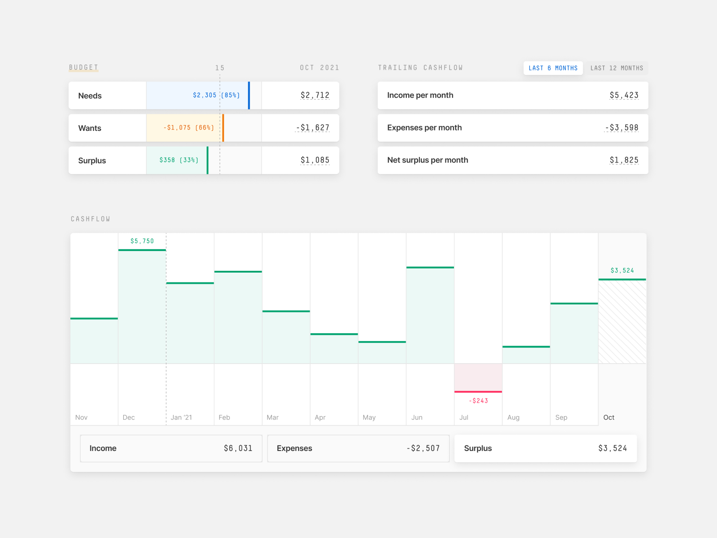The width and height of the screenshot is (717, 538).
Task: Open Expenses per month value -$3,598
Action: coord(622,128)
